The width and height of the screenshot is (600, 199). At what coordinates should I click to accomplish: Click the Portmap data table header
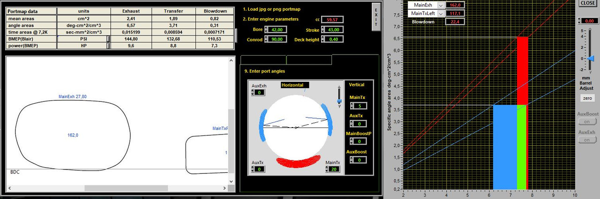click(31, 11)
